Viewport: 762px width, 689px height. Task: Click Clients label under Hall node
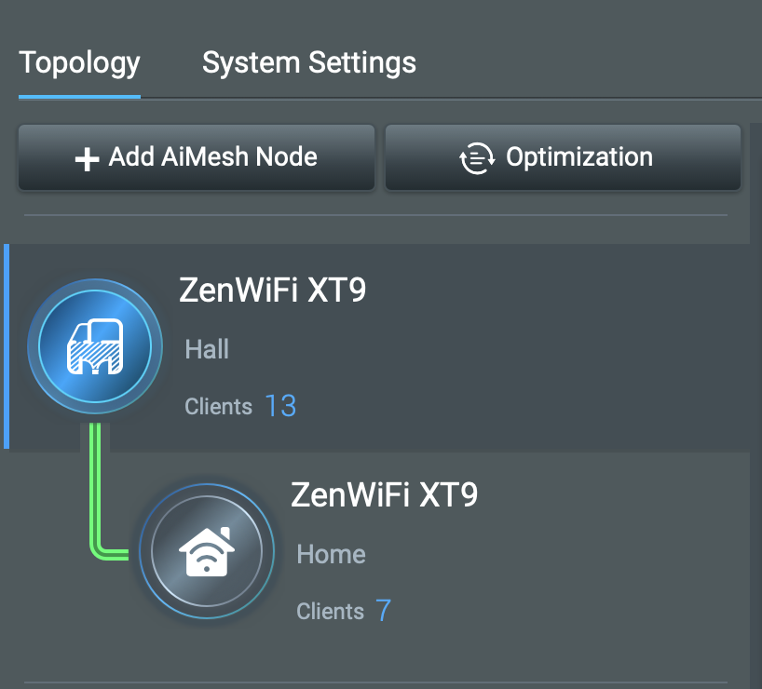click(x=218, y=407)
